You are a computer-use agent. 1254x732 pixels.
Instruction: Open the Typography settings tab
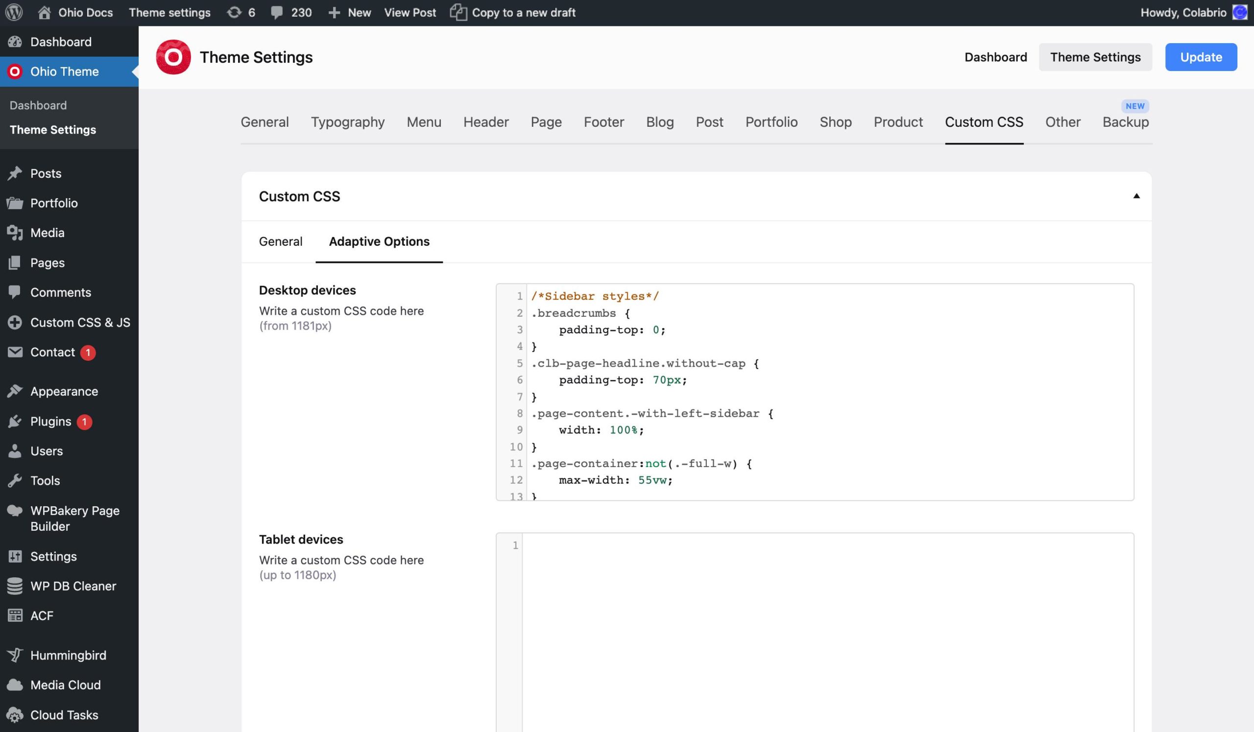point(348,122)
